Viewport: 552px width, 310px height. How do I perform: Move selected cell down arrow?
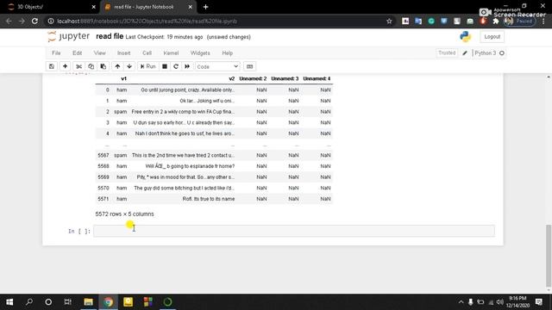(x=129, y=66)
